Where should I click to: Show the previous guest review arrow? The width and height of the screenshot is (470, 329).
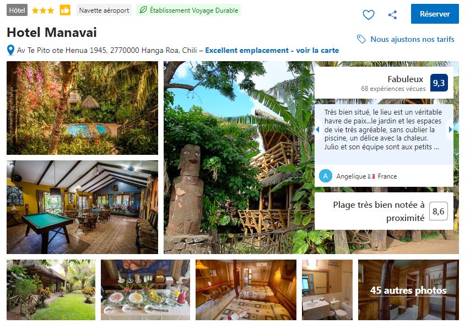(x=317, y=130)
